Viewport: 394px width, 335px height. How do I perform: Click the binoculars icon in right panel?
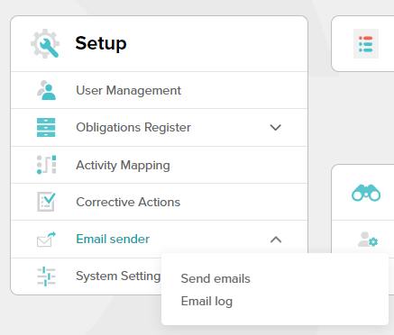[x=366, y=193]
